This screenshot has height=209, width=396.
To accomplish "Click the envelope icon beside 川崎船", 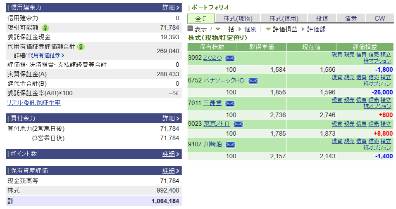I will coord(230,145).
